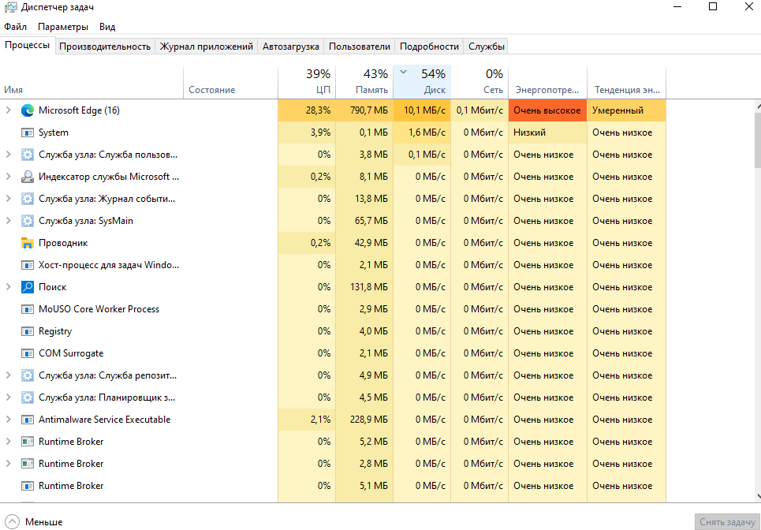Screen dimensions: 761x530
Task: Sort by the Энергопотре... column header
Action: point(547,83)
